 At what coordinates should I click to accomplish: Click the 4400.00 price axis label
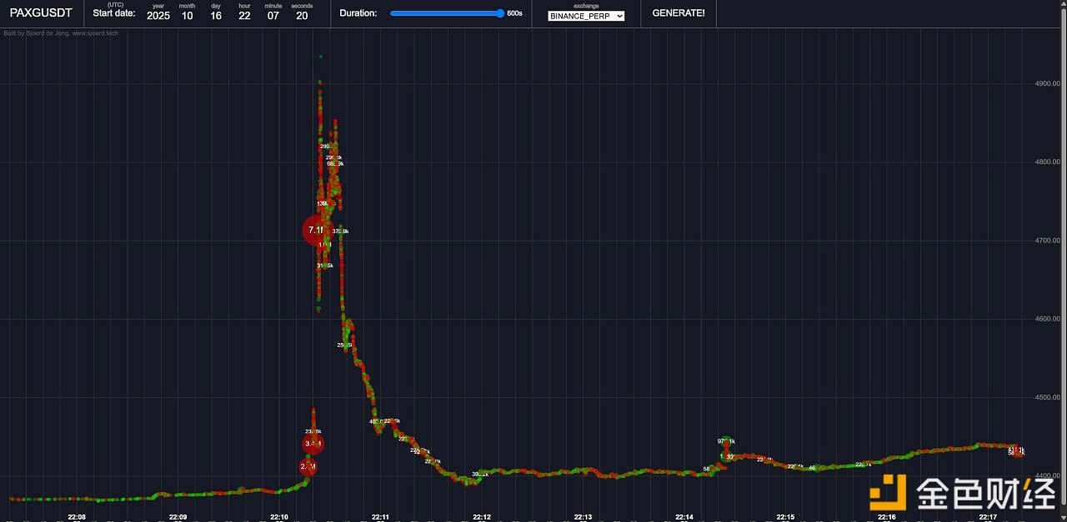(x=1047, y=476)
